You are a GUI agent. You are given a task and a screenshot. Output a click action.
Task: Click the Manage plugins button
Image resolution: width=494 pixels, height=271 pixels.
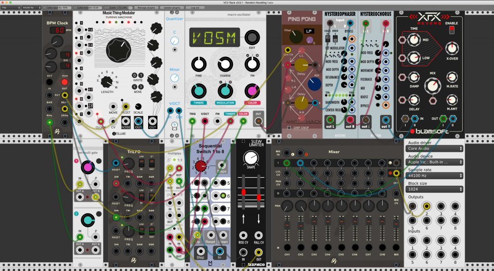pos(147,8)
